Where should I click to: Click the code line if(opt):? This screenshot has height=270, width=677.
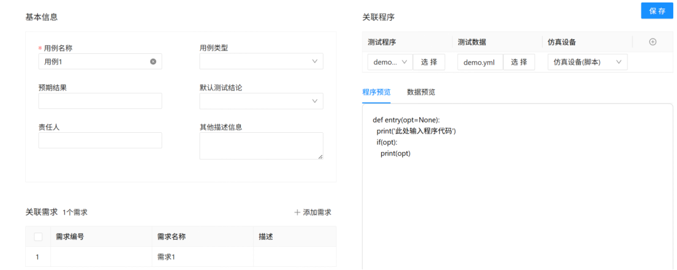(387, 142)
